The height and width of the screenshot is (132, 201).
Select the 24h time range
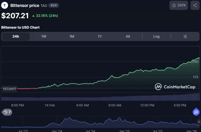click(16, 36)
